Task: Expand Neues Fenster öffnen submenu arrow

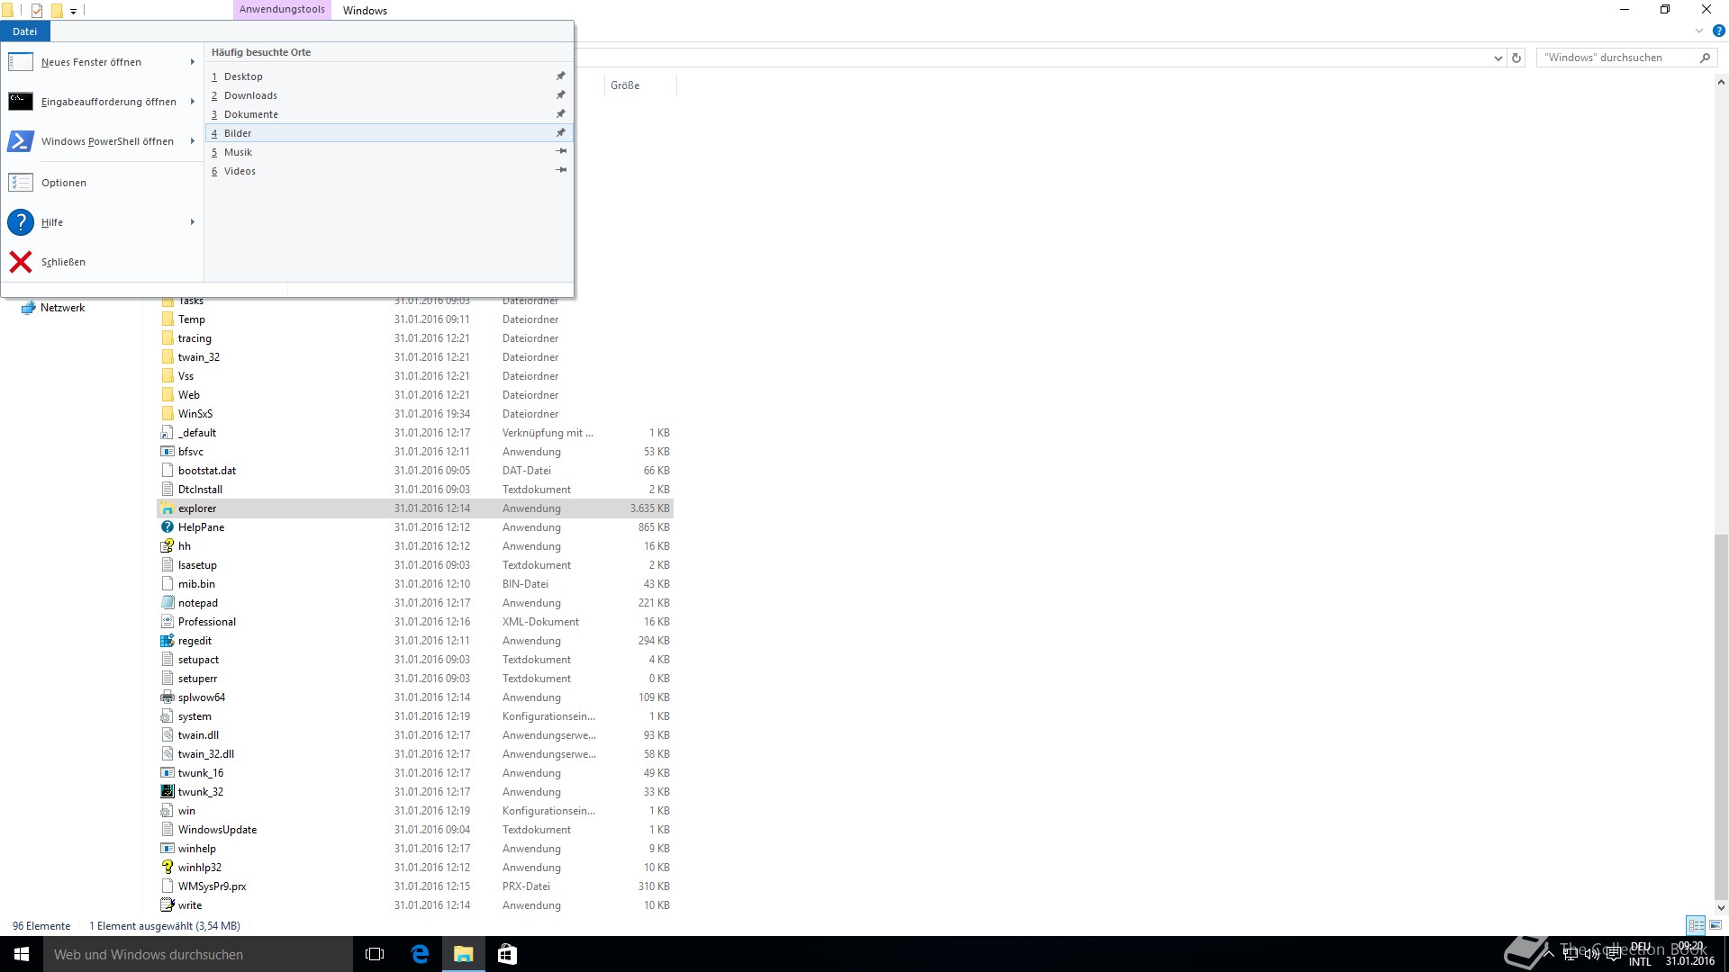Action: (192, 62)
